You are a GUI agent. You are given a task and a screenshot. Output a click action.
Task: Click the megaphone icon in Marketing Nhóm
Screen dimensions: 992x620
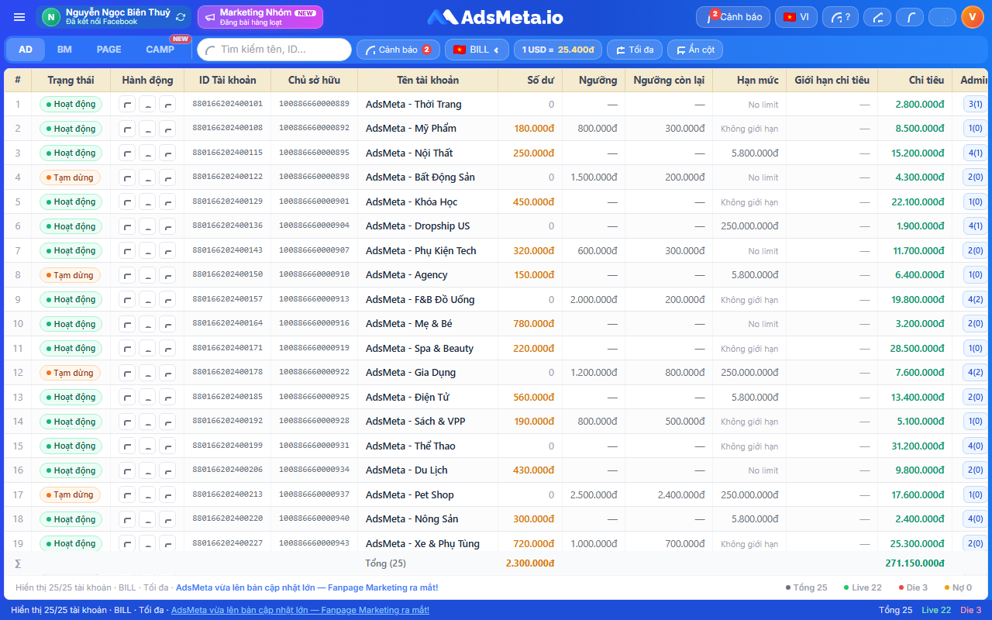coord(210,17)
